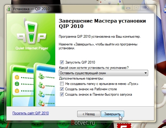Minimize the installer window
The height and width of the screenshot is (128, 166).
point(128,8)
